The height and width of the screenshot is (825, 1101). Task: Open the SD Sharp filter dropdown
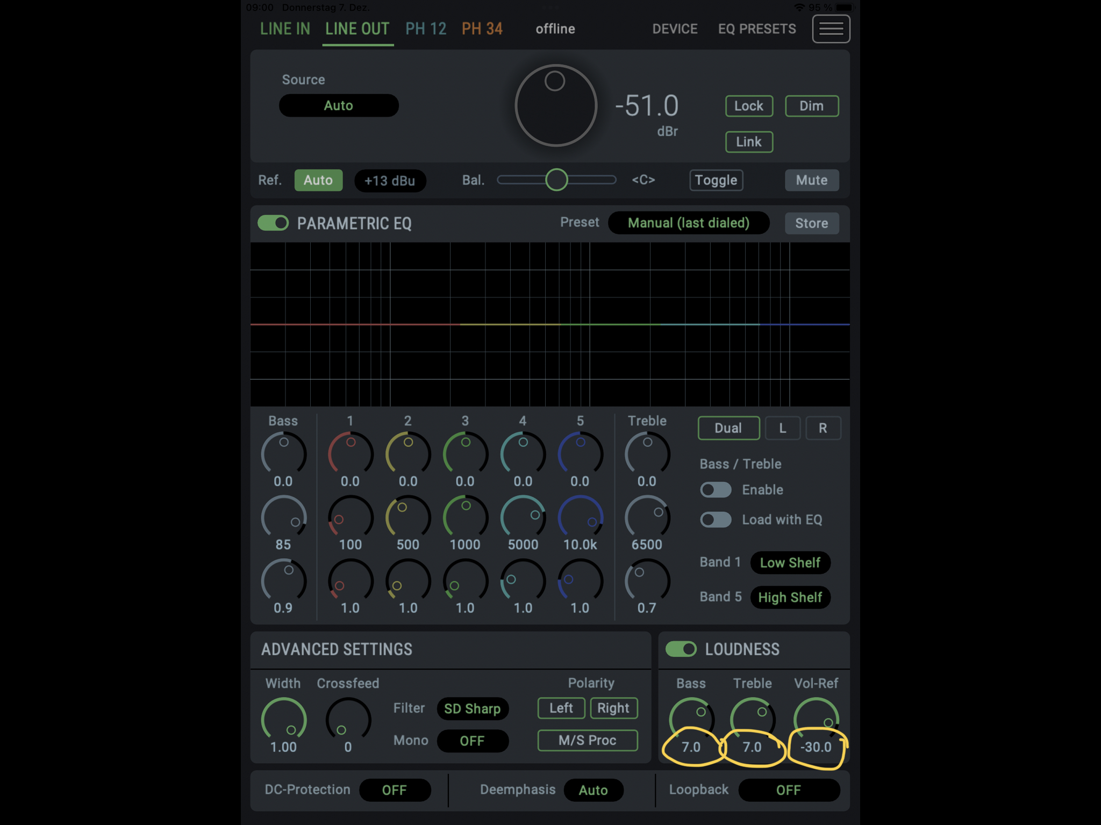tap(473, 709)
